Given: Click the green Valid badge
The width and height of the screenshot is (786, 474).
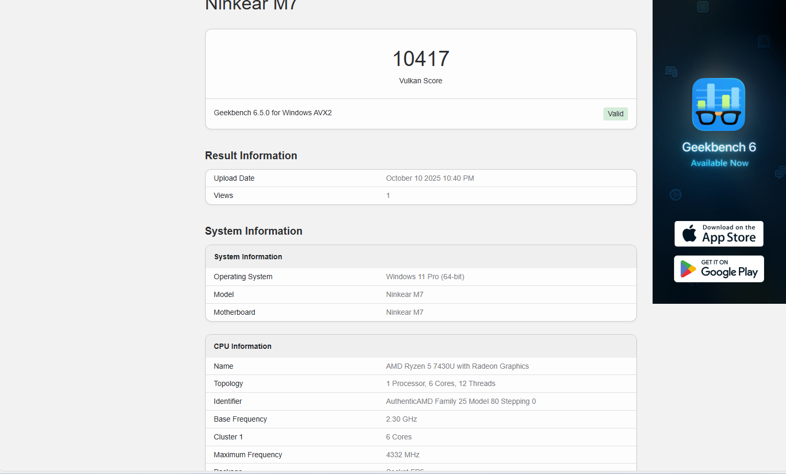Looking at the screenshot, I should point(615,114).
